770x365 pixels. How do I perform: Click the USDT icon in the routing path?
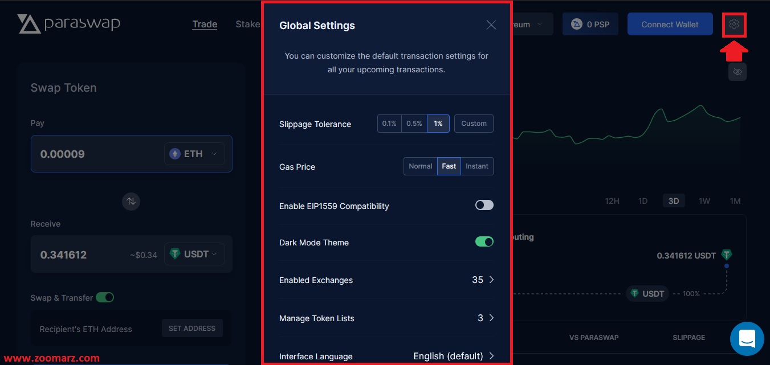pyautogui.click(x=634, y=293)
